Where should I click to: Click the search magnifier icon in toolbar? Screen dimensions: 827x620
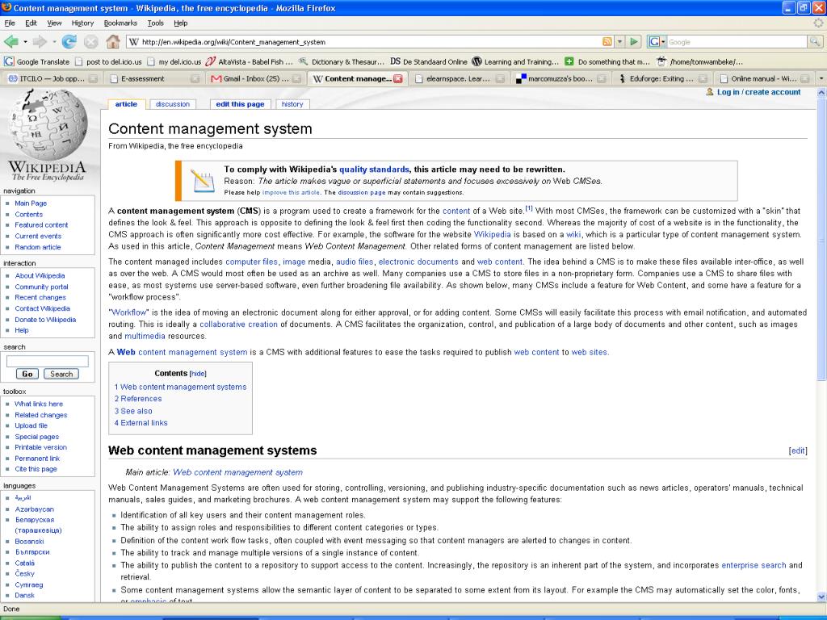point(815,42)
